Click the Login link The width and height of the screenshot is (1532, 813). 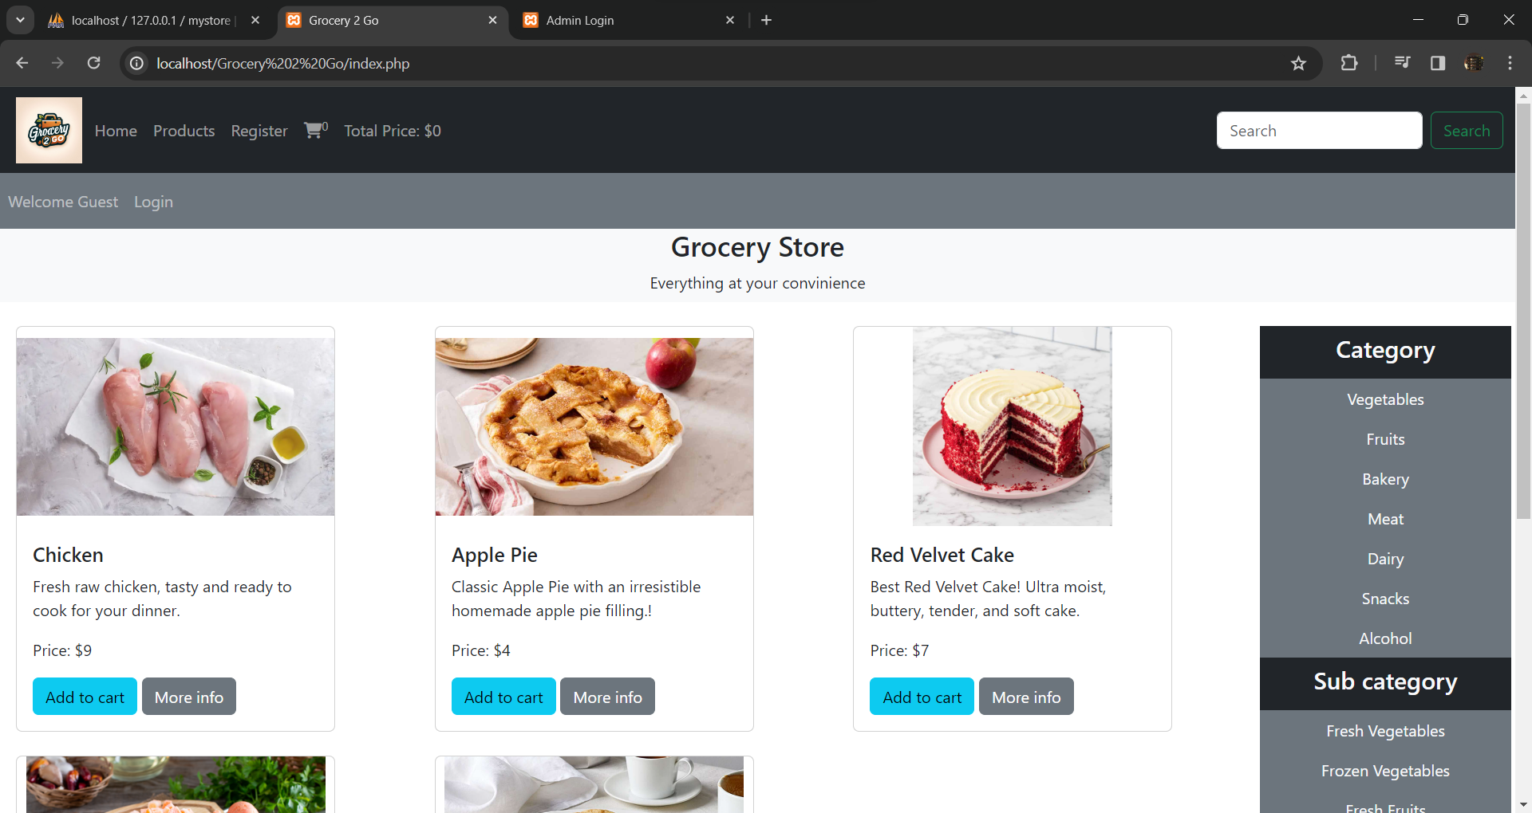(x=153, y=202)
